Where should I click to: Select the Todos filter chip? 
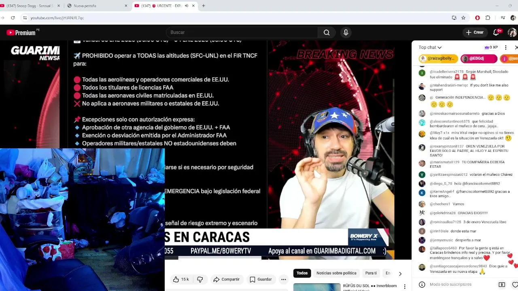pos(302,273)
